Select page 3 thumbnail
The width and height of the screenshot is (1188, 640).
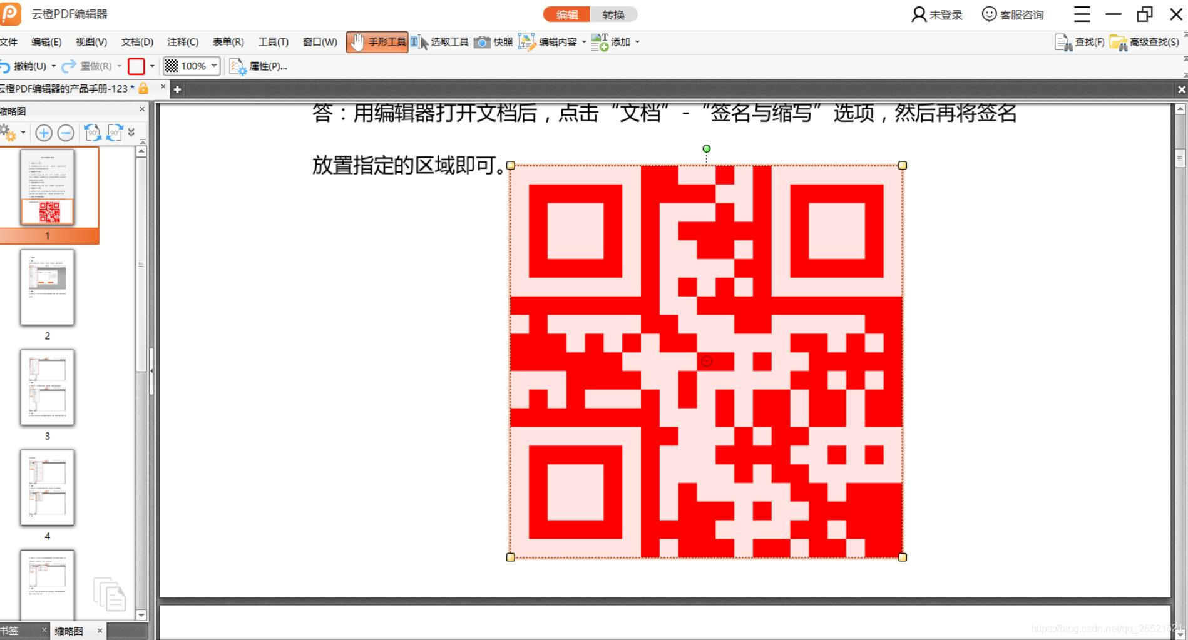point(48,388)
